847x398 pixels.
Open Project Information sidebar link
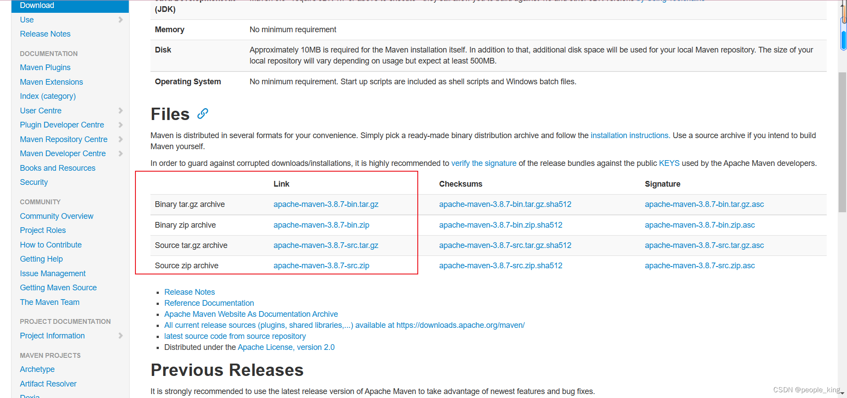tap(52, 336)
